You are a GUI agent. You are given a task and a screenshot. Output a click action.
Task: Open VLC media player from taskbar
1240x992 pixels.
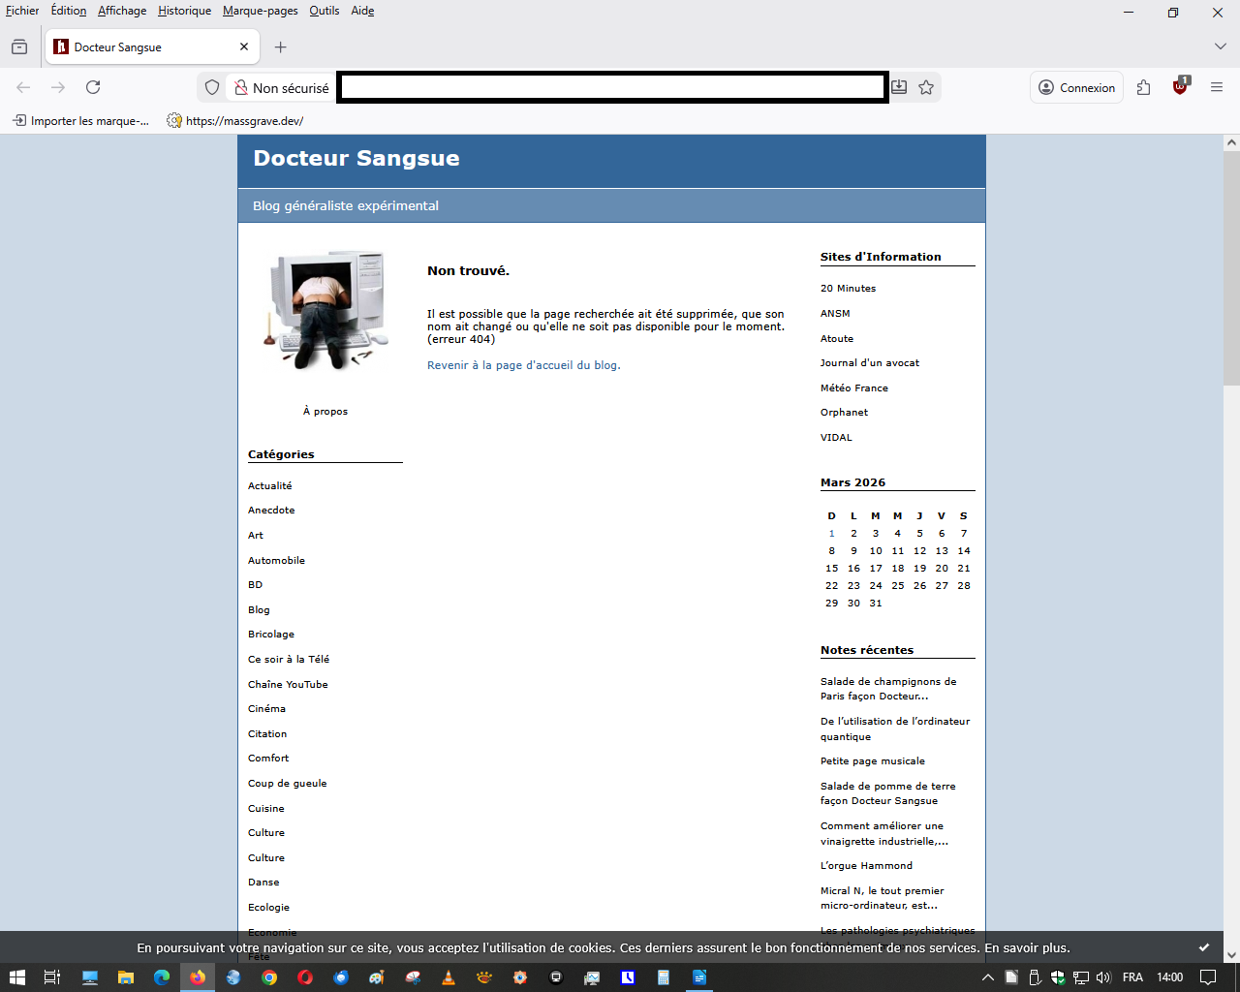pyautogui.click(x=449, y=977)
